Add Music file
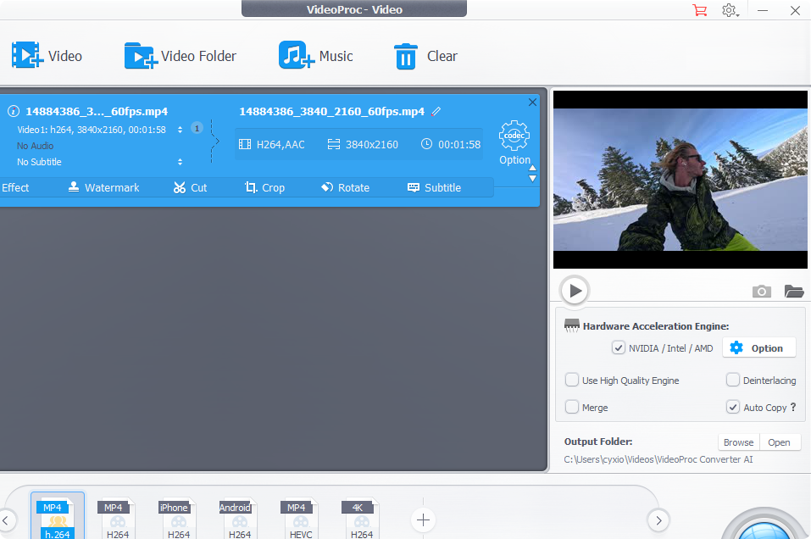811x539 pixels. click(x=315, y=55)
